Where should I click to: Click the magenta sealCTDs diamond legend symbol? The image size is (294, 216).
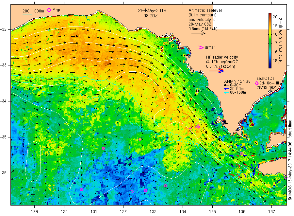[x=257, y=83]
